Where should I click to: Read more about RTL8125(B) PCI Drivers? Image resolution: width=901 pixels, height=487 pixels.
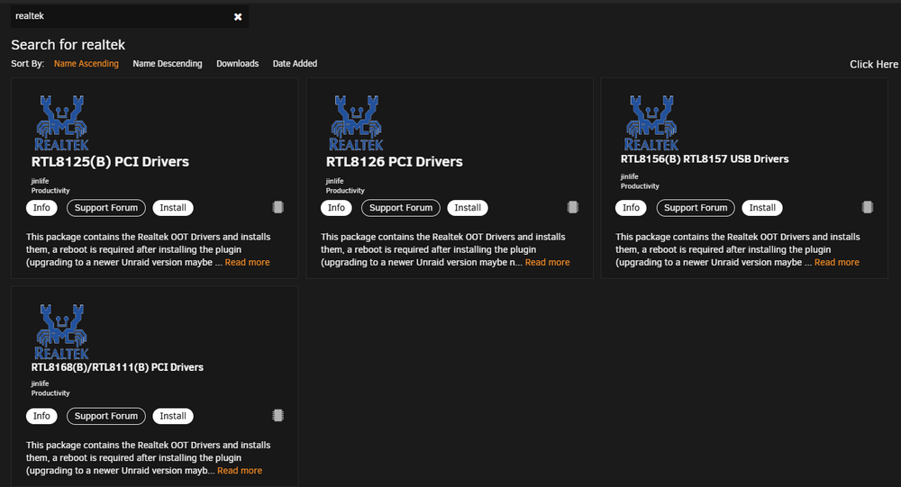pos(247,263)
